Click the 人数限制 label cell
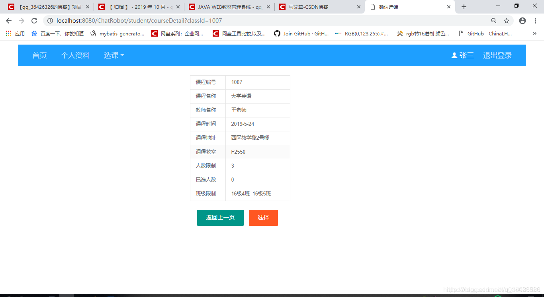This screenshot has height=297, width=544. (208, 166)
